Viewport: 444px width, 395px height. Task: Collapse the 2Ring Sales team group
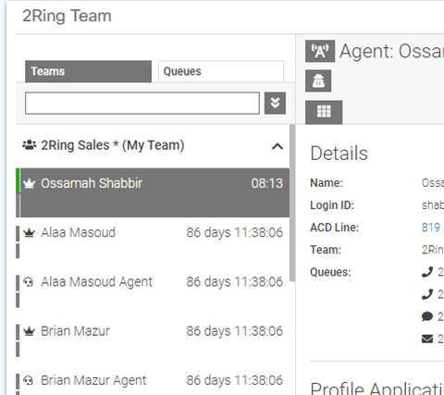(x=277, y=146)
